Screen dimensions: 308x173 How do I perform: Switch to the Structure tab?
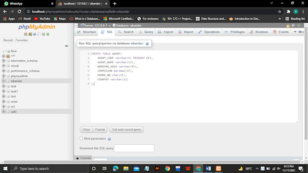point(87,32)
